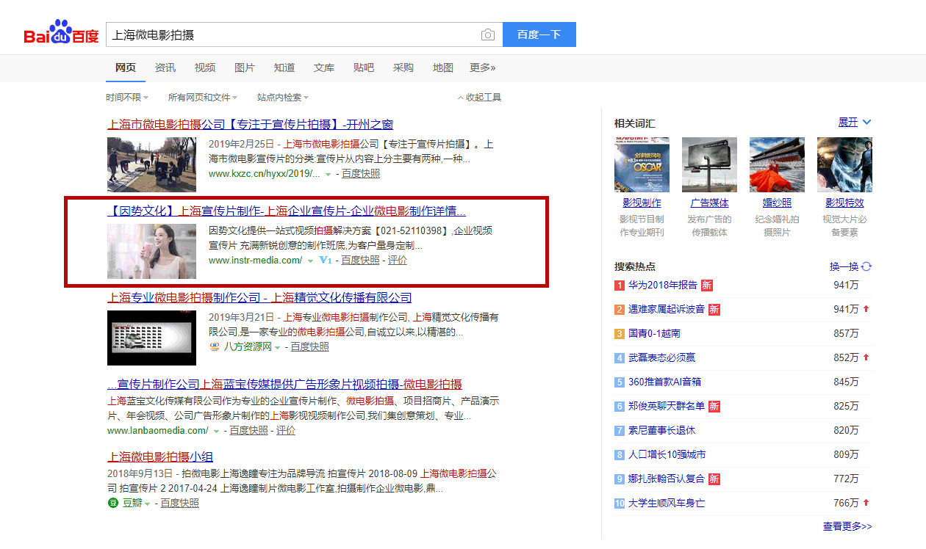Click the 因势文化 result thumbnail image
This screenshot has width=926, height=549.
pyautogui.click(x=151, y=251)
